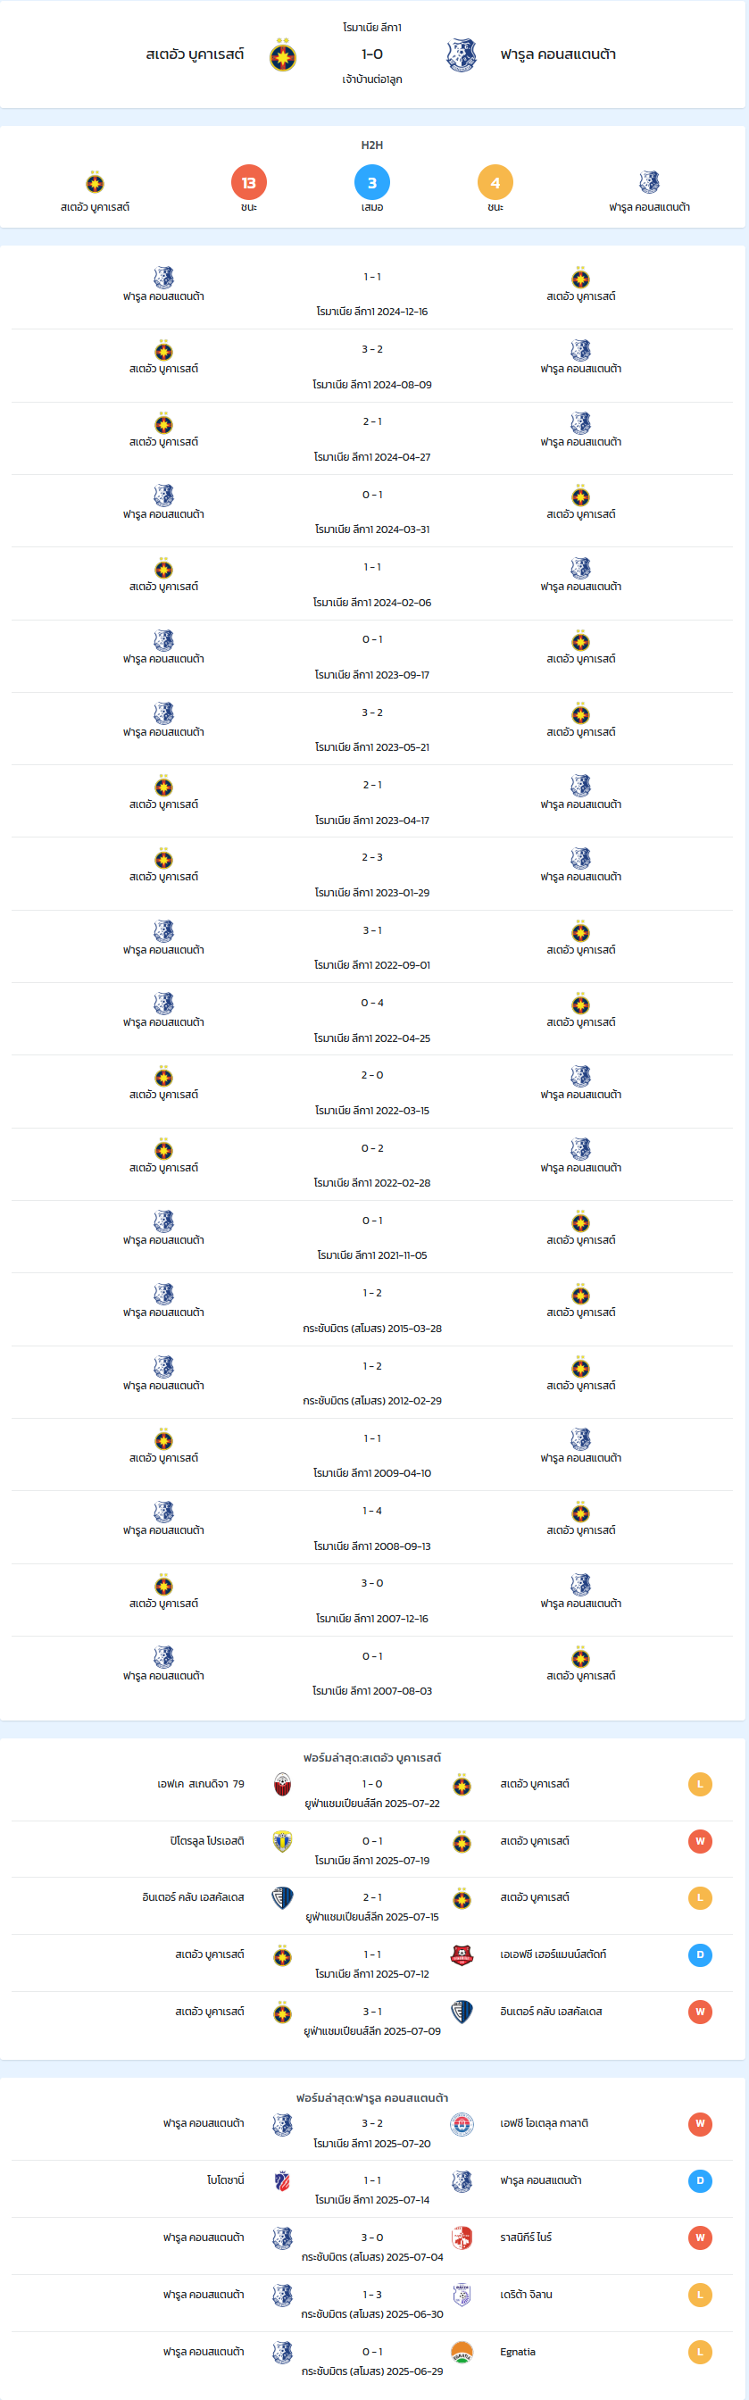Image resolution: width=749 pixels, height=2400 pixels.
Task: Click the FK Shkendija 79 team logo
Action: click(x=283, y=1784)
